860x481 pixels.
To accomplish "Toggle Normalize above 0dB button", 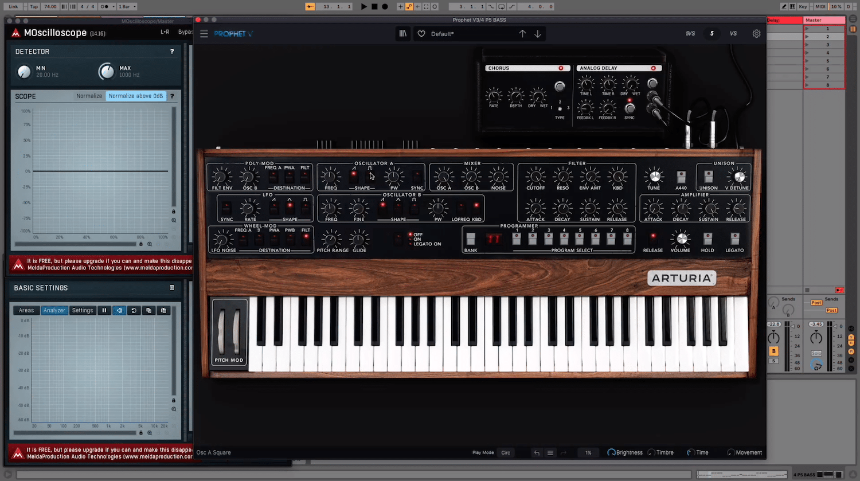I will point(136,96).
